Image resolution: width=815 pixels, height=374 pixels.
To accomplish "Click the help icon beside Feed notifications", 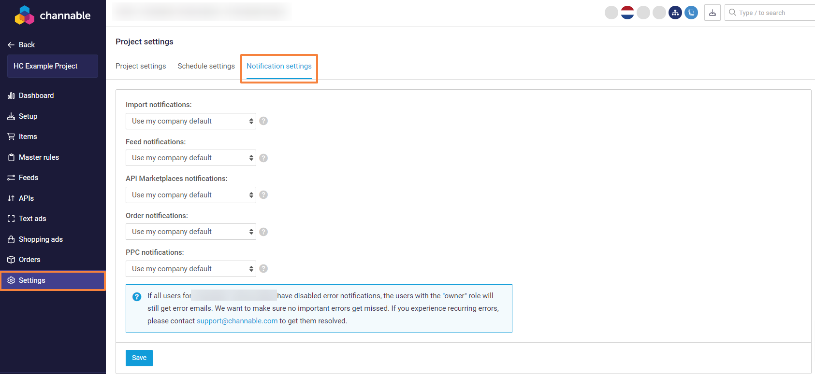I will pyautogui.click(x=263, y=158).
